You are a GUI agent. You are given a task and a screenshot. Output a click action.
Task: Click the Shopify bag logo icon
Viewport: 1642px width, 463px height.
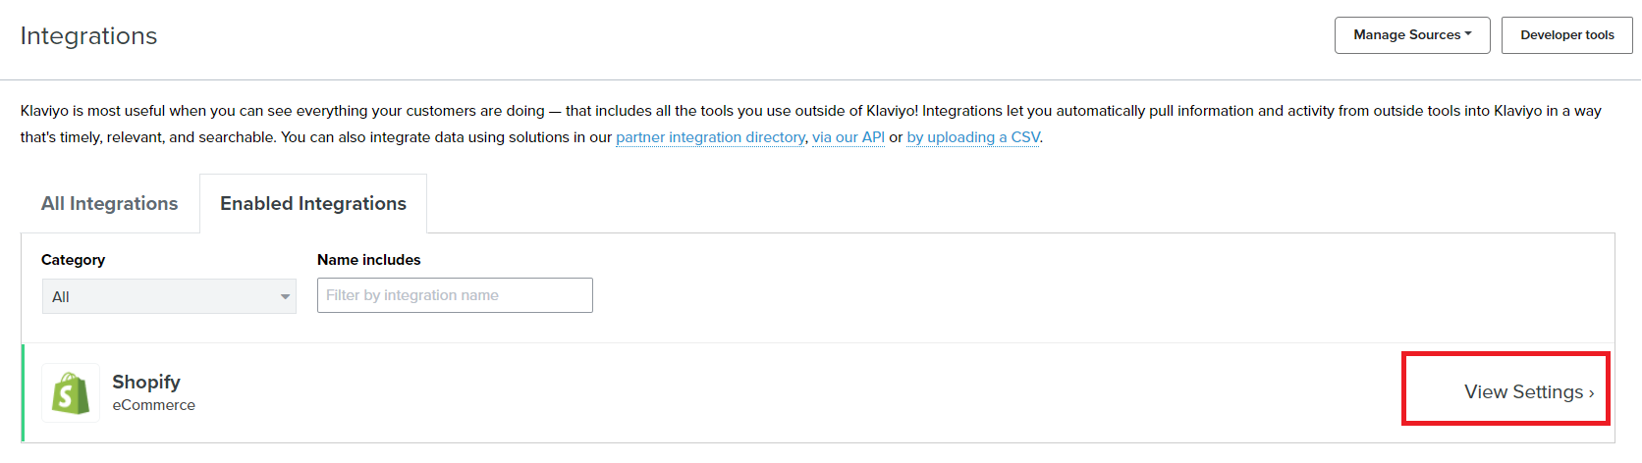coord(71,393)
